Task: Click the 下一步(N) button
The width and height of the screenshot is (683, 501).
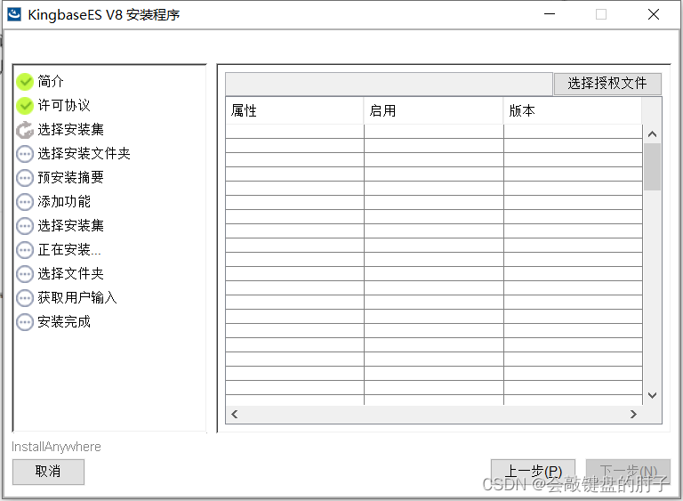Action: pyautogui.click(x=628, y=471)
